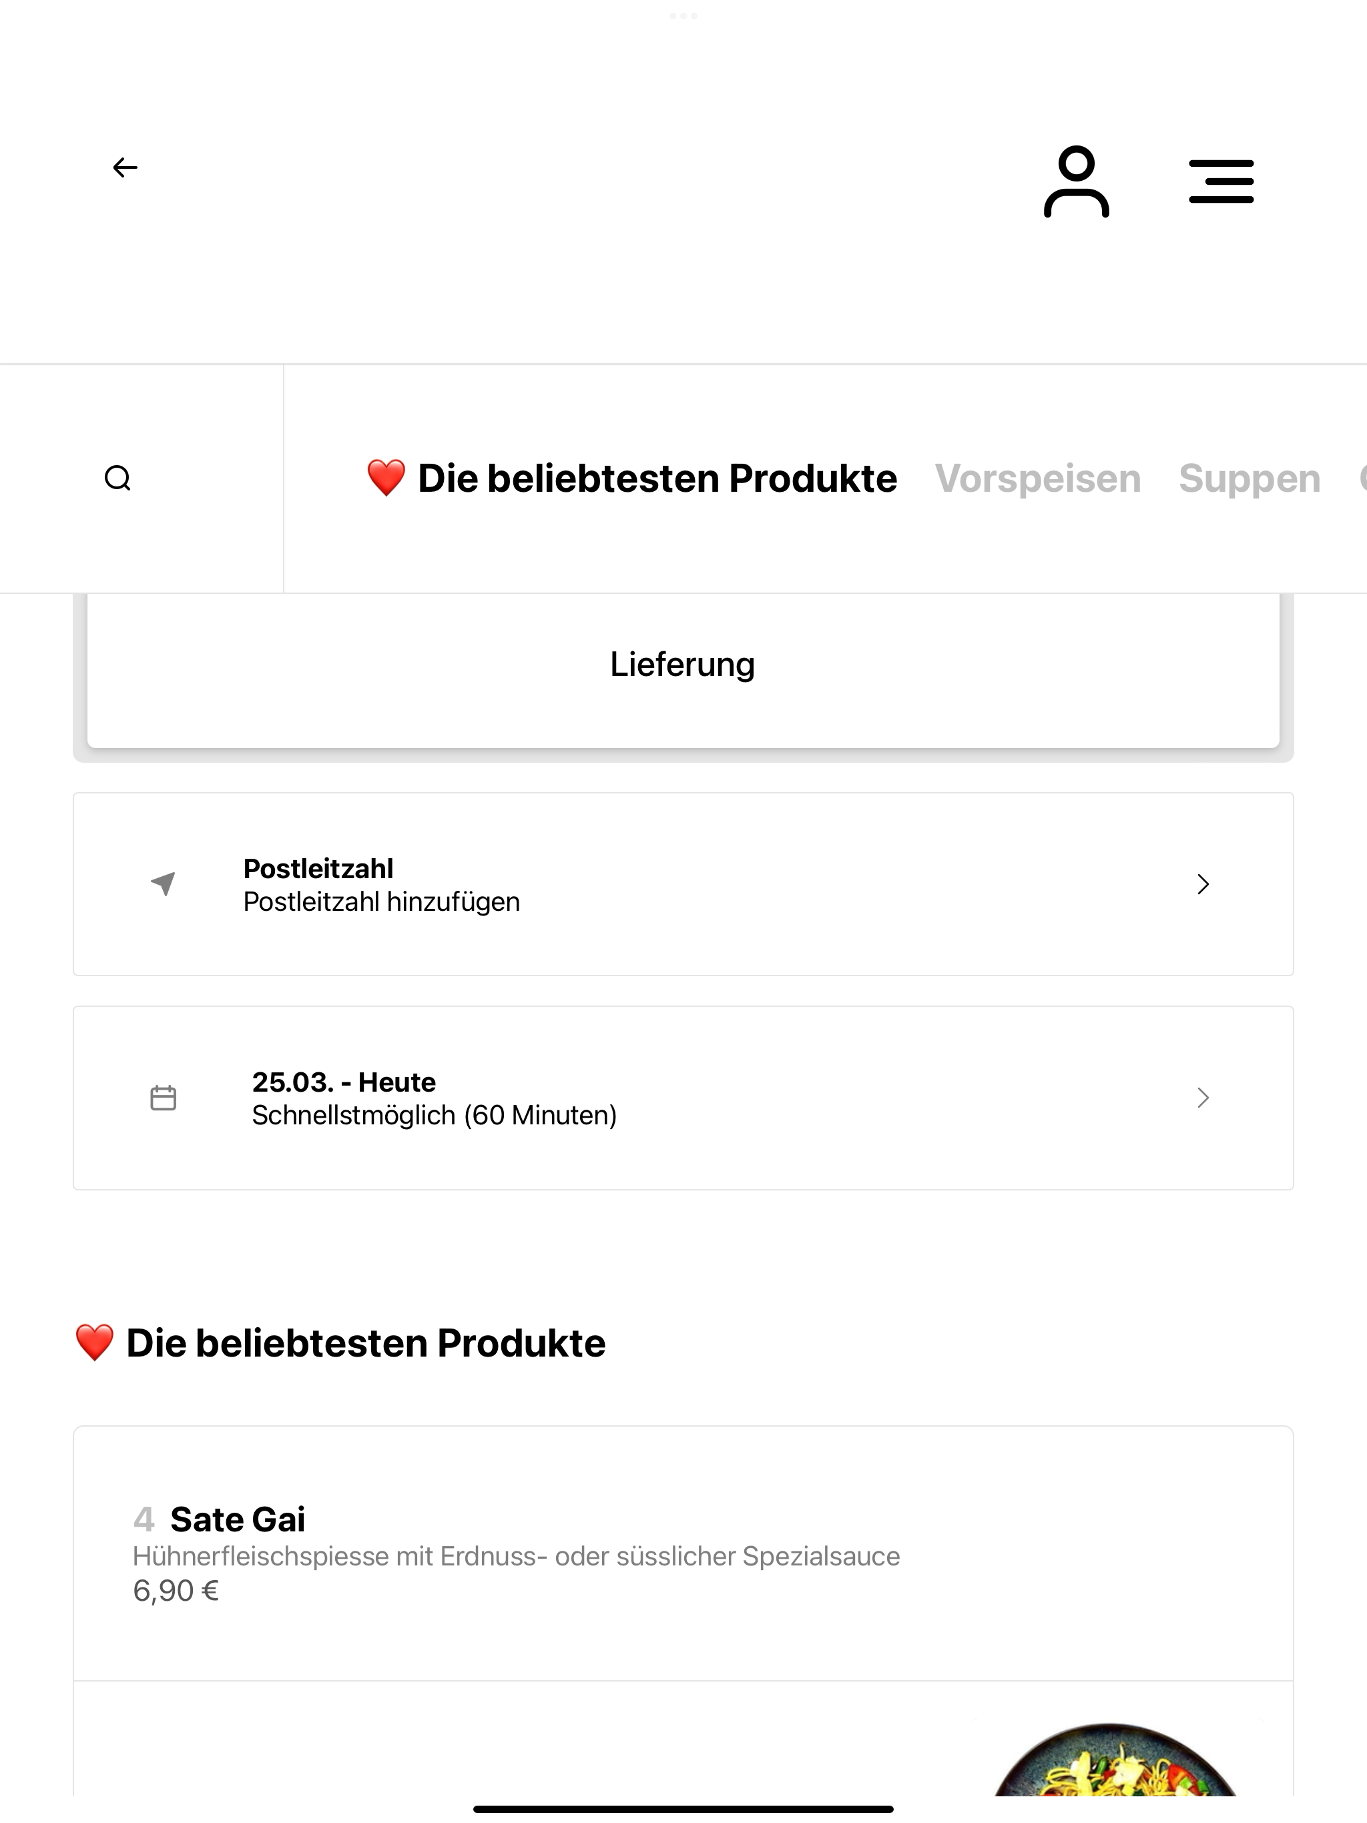This screenshot has width=1367, height=1823.
Task: Click the location arrow icon beside Postleitzahl
Action: (164, 883)
